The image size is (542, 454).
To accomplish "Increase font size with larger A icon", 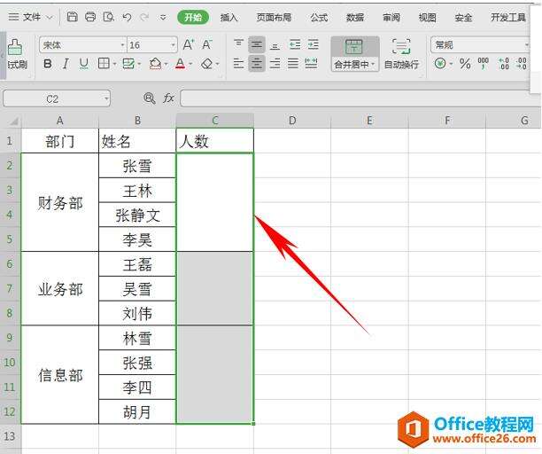I will coord(189,44).
